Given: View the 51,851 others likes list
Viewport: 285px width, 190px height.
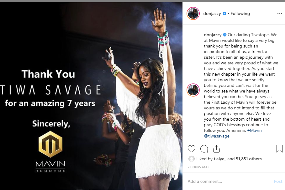Looking at the screenshot, I should click(249, 159).
